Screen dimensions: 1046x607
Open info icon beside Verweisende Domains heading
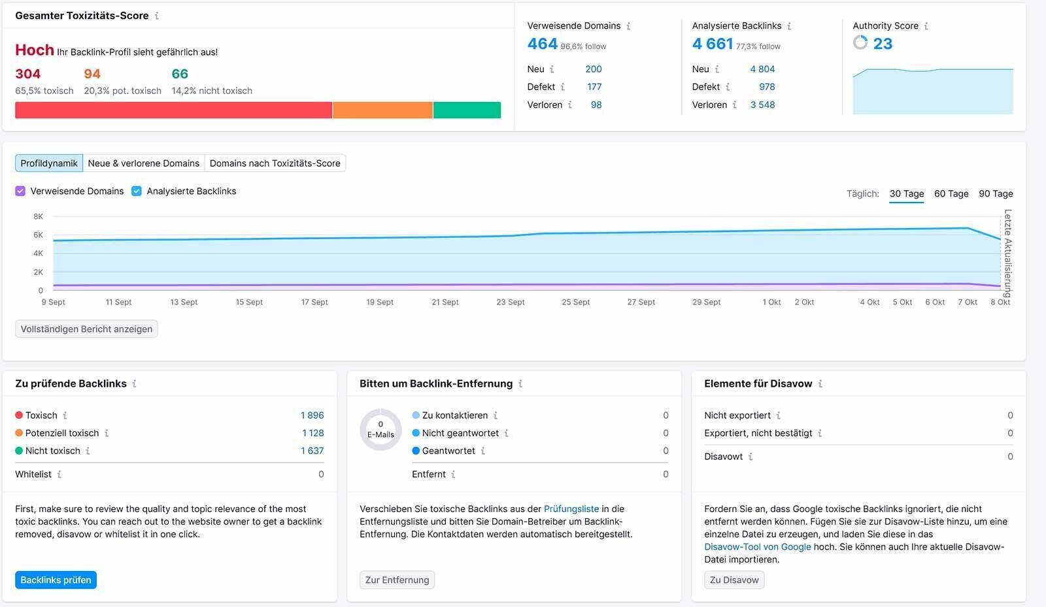(x=628, y=26)
